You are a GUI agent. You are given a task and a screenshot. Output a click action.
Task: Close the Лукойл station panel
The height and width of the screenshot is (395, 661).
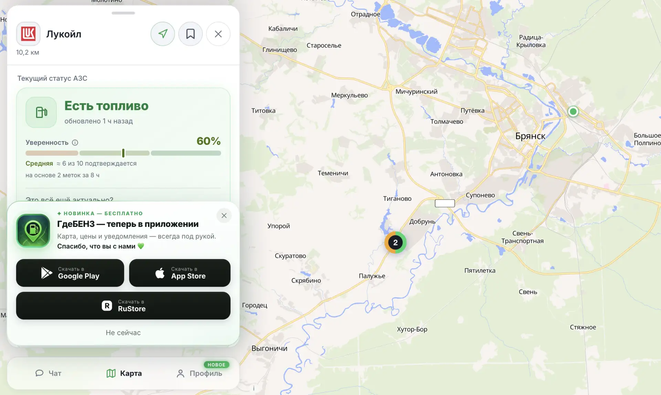tap(218, 34)
